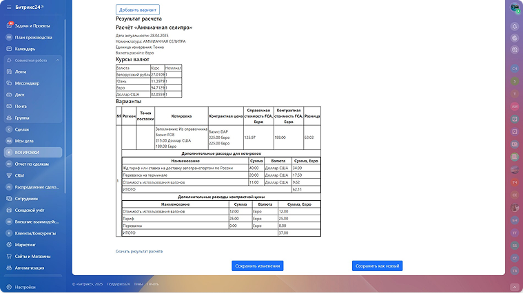
Task: Expand the right panel with bottom arrow
Action: [514, 285]
